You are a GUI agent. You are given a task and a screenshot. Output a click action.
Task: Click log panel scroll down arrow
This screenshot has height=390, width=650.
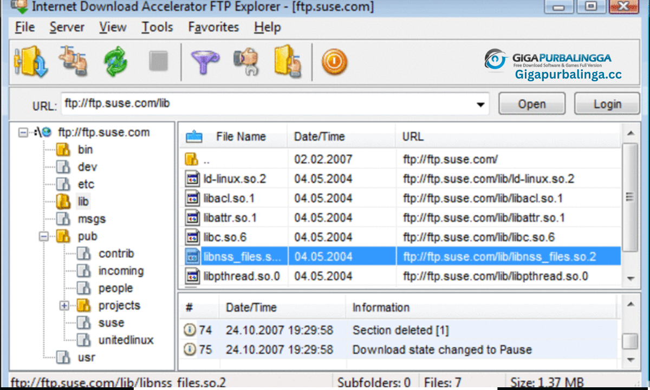click(x=629, y=359)
